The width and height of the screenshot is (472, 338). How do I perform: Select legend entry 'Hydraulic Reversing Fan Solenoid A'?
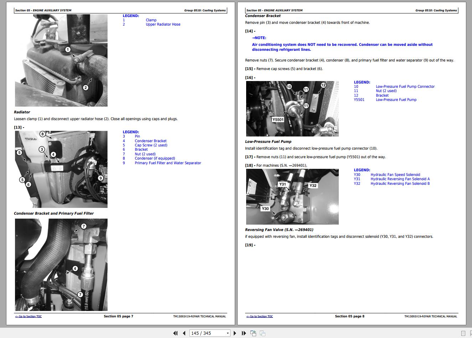pos(400,179)
